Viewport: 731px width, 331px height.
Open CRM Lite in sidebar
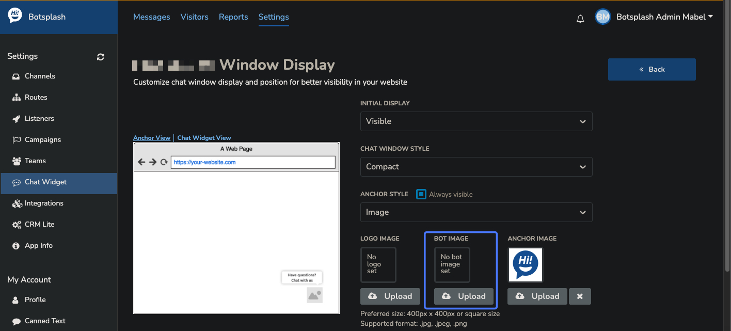click(x=59, y=225)
